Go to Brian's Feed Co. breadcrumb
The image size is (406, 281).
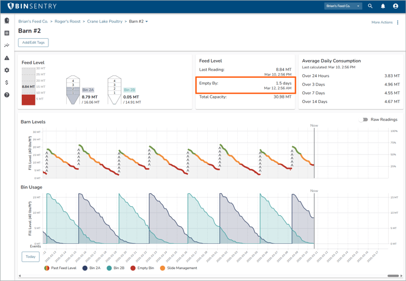coord(33,21)
